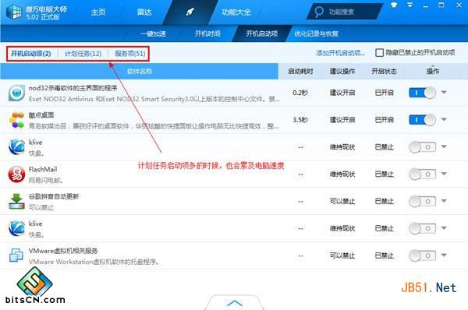Open the rocket optimization tab
The width and height of the screenshot is (468, 310).
pos(190,12)
